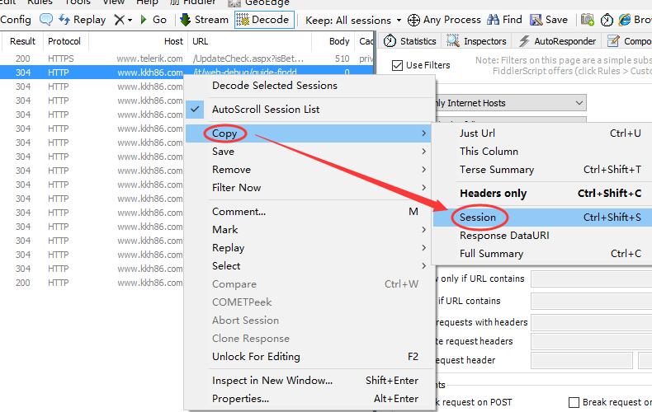The width and height of the screenshot is (652, 412).
Task: Click the Remove X toolbar icon
Action: tap(119, 20)
